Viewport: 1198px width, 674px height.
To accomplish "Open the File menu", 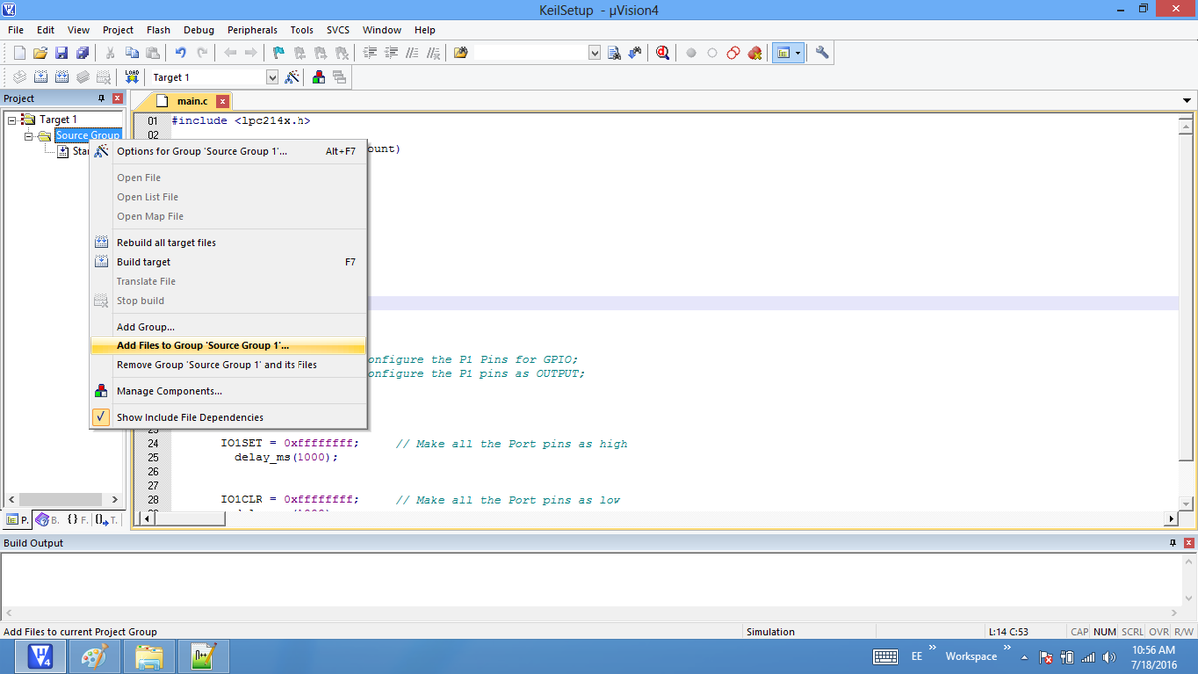I will [16, 30].
